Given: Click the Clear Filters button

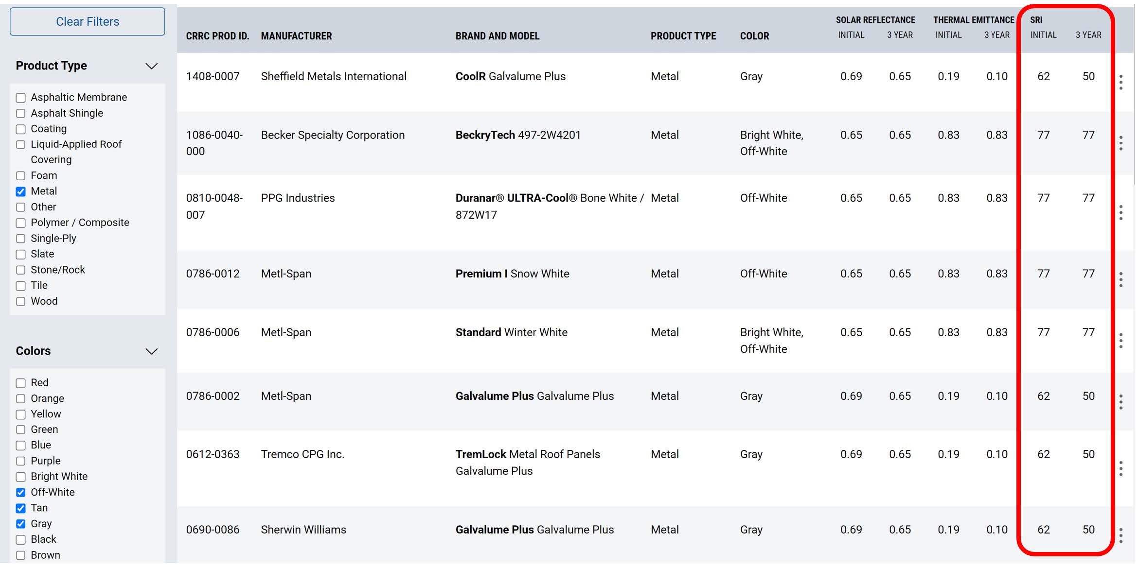Looking at the screenshot, I should [88, 21].
